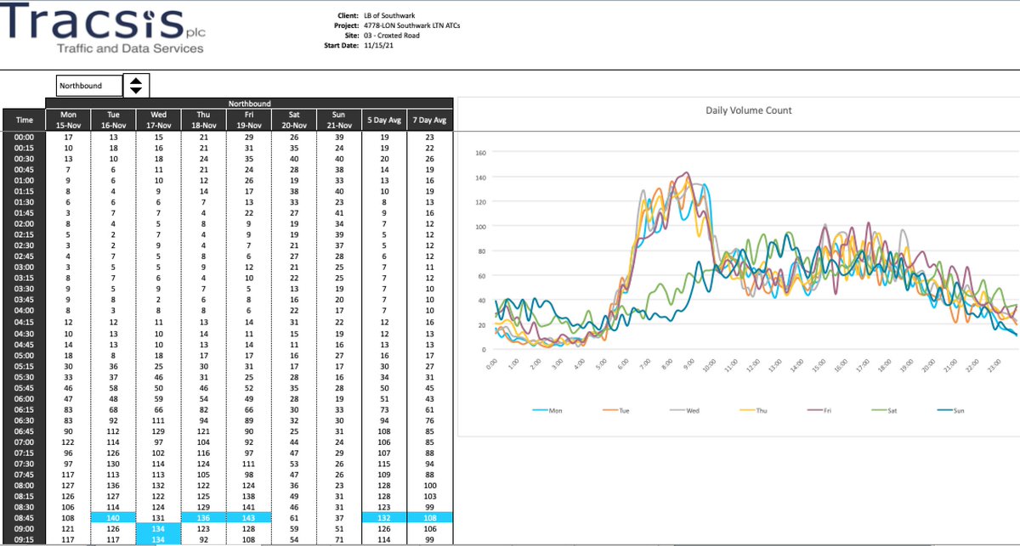This screenshot has width=1020, height=546.
Task: Click the Tue legend entry in chart
Action: click(x=615, y=411)
